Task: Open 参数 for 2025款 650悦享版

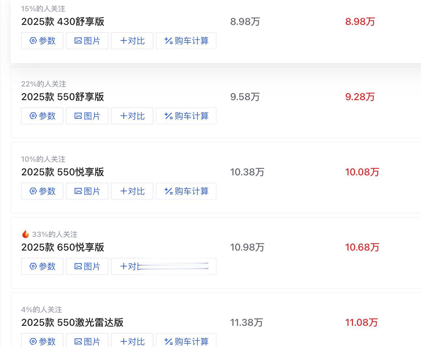Action: (42, 266)
